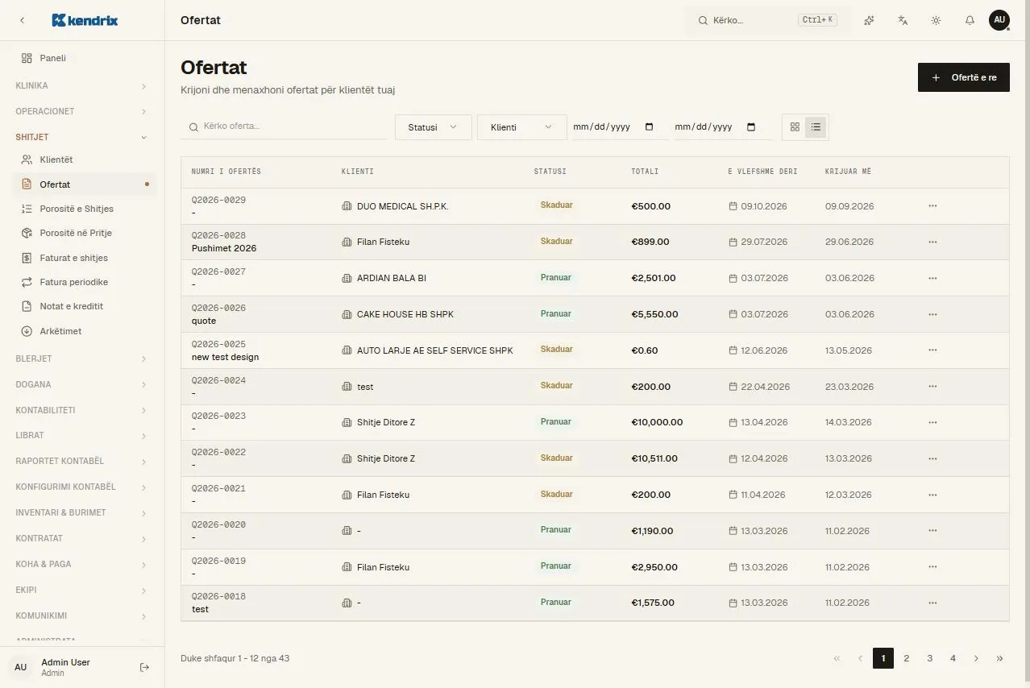Create a new offer with Ofertë e re

(963, 77)
